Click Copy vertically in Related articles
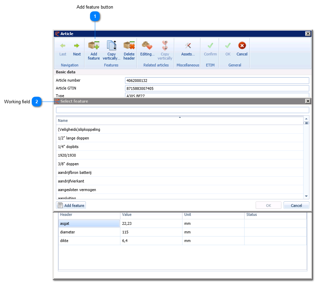Viewport: 317px width, 283px height. [165, 50]
